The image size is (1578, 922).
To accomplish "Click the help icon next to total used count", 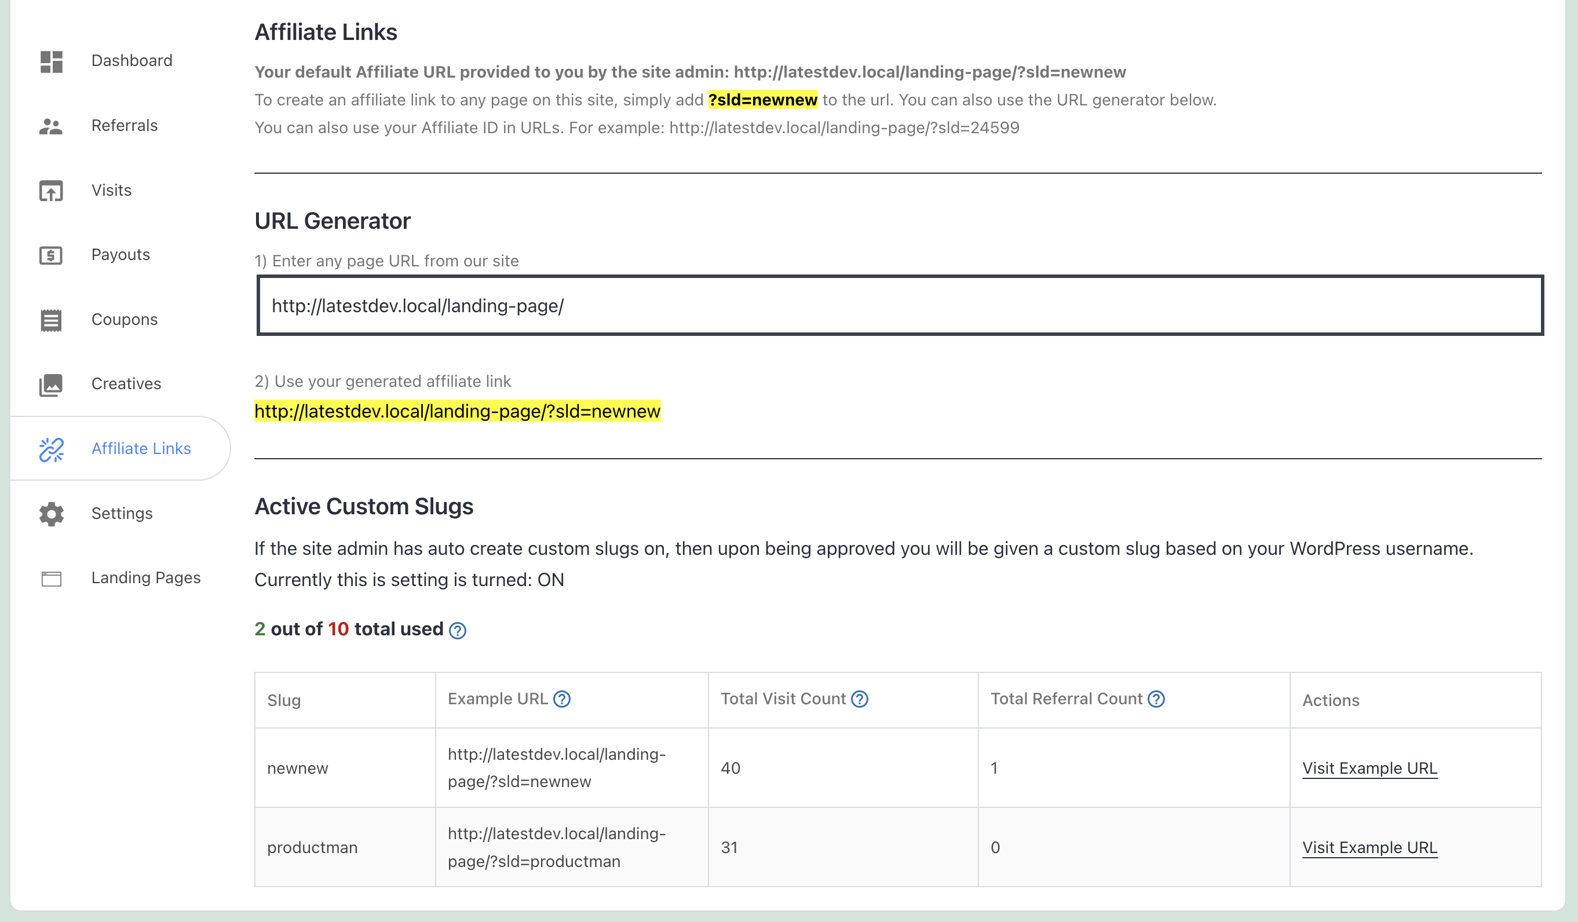I will click(x=457, y=631).
